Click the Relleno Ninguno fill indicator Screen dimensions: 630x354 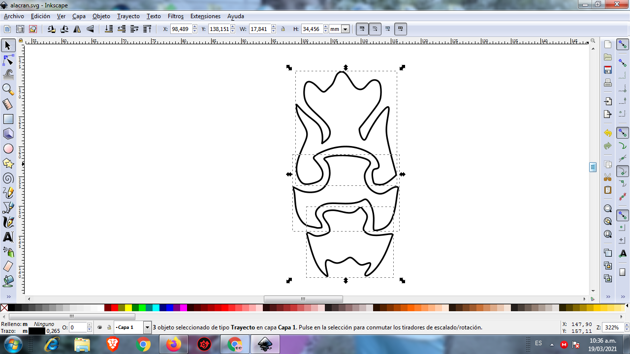point(44,324)
